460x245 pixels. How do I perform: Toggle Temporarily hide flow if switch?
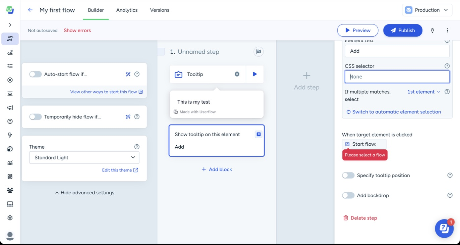(35, 117)
